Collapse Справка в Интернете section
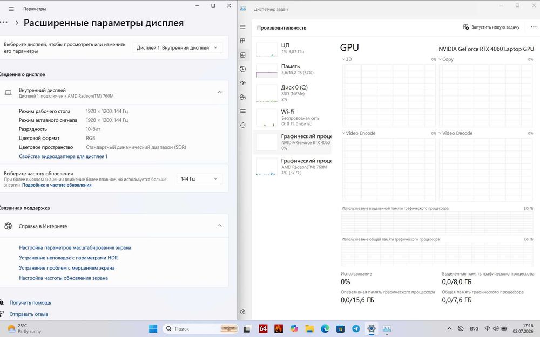 click(220, 225)
